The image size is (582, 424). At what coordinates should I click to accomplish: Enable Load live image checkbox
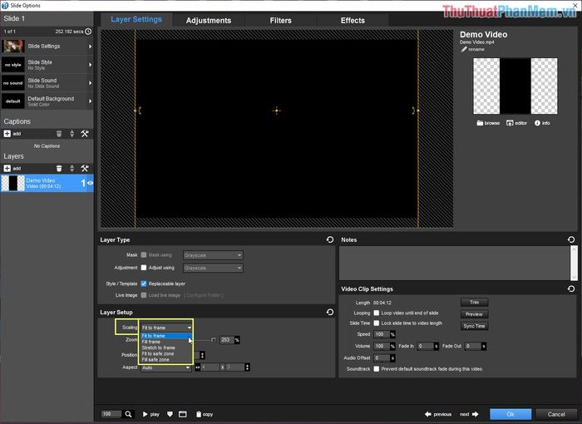pyautogui.click(x=144, y=295)
